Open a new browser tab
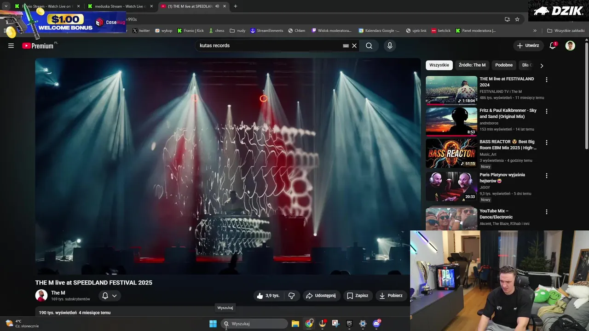The image size is (589, 331). (236, 6)
